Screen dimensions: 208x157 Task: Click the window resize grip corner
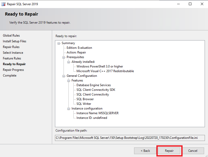[206, 155]
